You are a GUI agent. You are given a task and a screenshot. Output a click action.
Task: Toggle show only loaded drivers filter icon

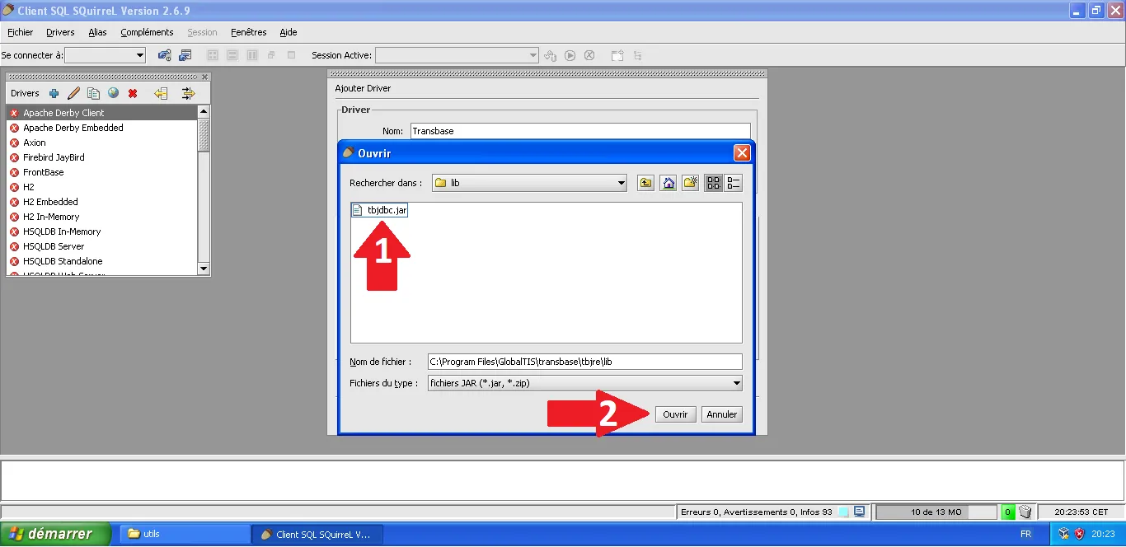pyautogui.click(x=188, y=93)
